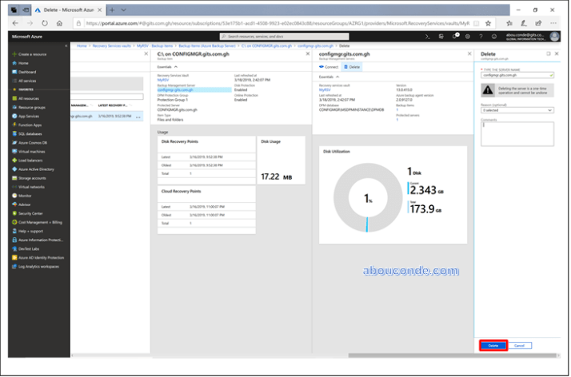Image resolution: width=571 pixels, height=377 pixels.
Task: Click the Comments text box
Action: [x=517, y=133]
